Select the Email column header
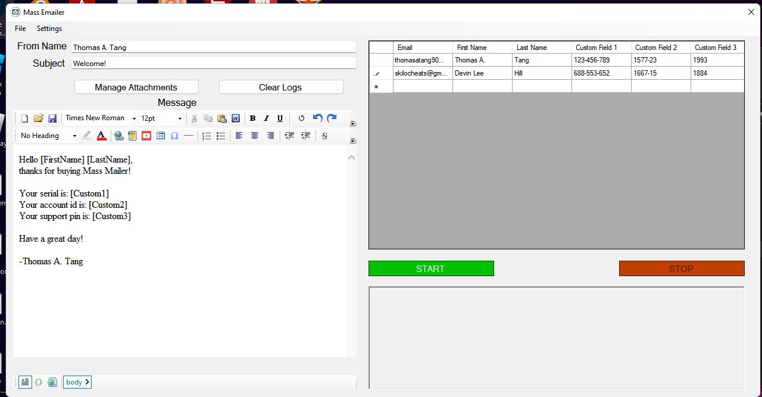762x397 pixels. pos(423,48)
